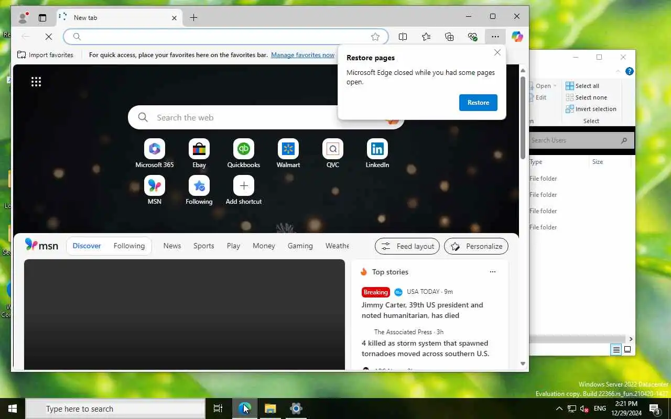Open the Walmart shortcut

[x=288, y=154]
